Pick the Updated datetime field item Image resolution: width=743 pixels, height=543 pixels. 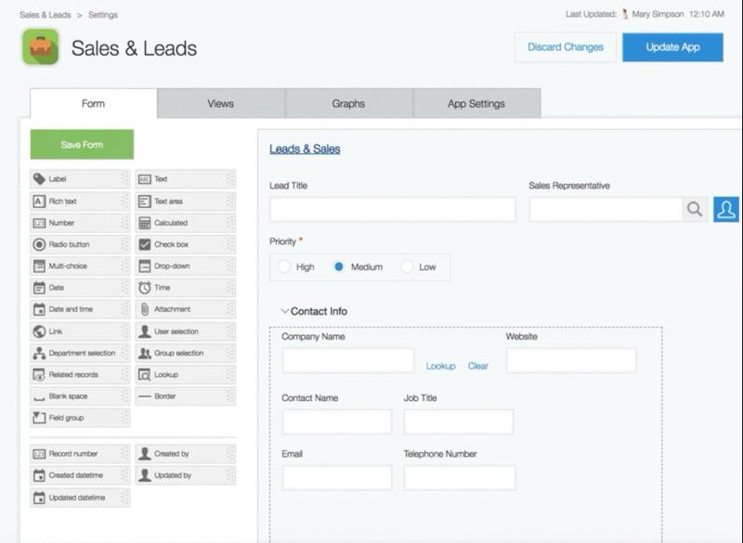pos(80,498)
